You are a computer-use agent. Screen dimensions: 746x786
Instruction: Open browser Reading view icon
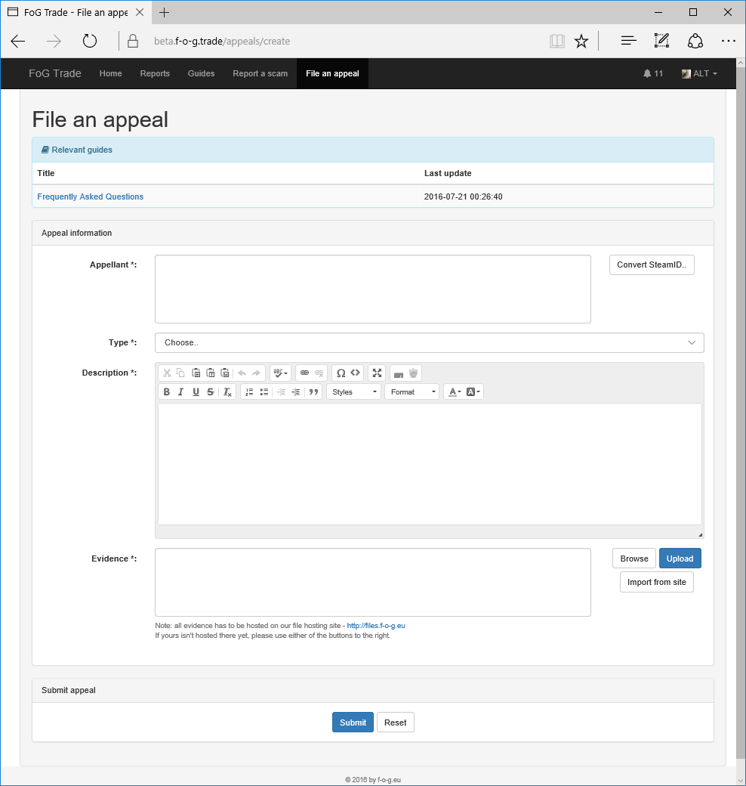556,41
